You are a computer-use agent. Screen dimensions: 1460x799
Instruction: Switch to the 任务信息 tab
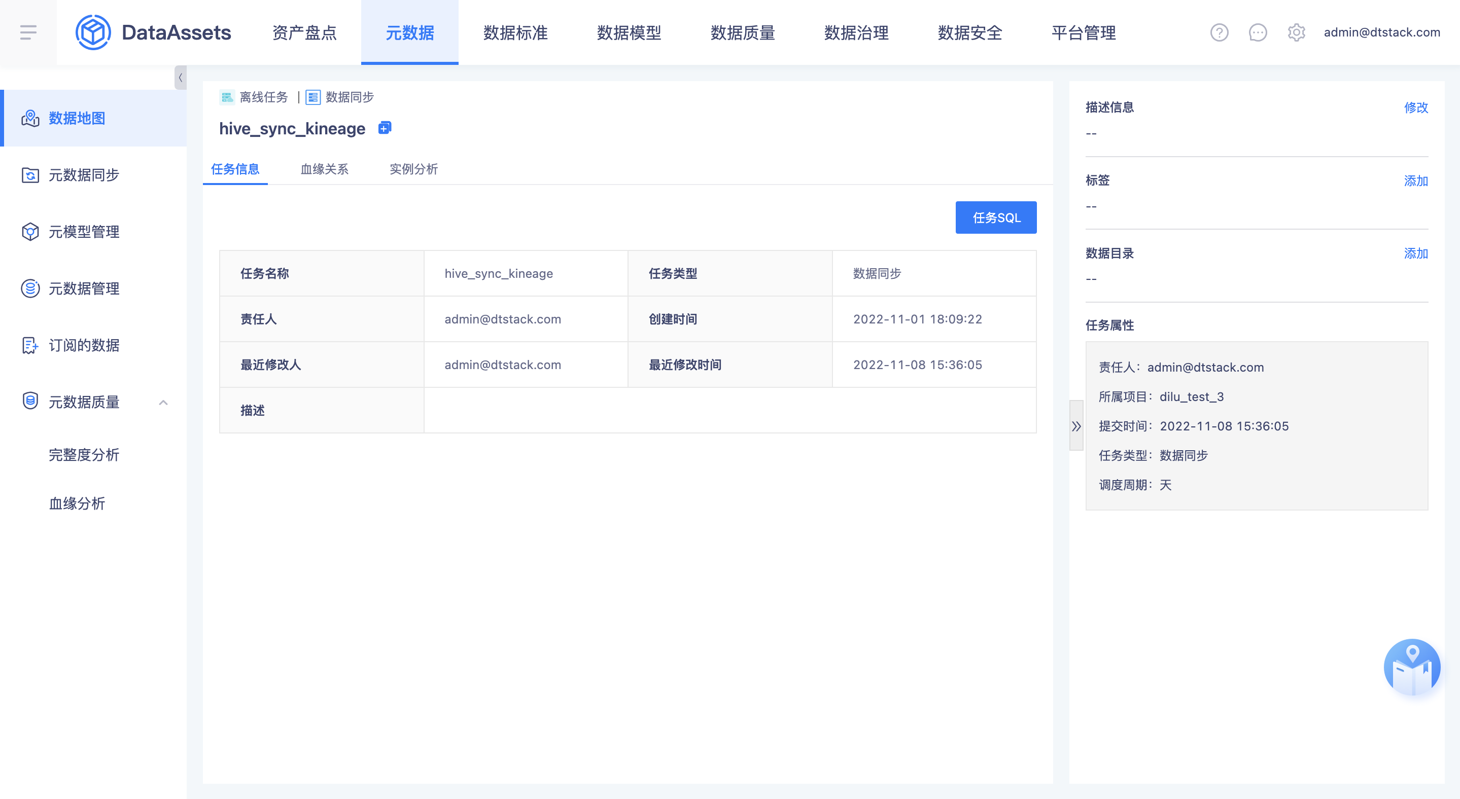point(235,169)
